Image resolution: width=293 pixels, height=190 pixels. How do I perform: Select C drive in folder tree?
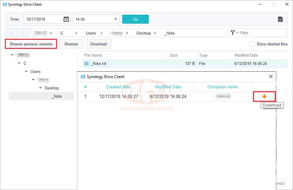[x=25, y=63]
